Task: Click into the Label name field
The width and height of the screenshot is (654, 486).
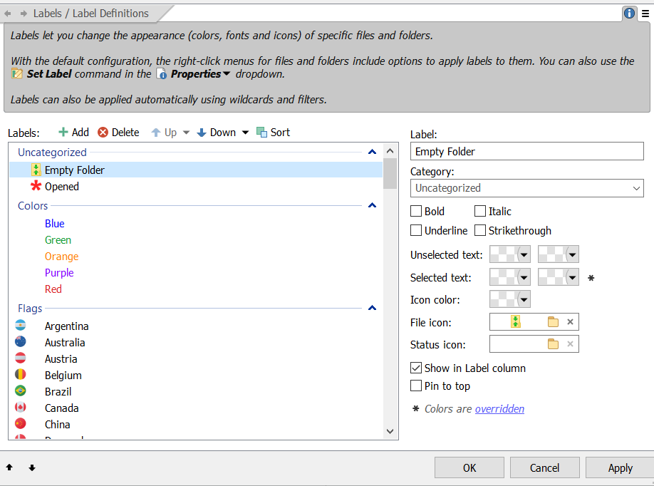Action: tap(526, 152)
